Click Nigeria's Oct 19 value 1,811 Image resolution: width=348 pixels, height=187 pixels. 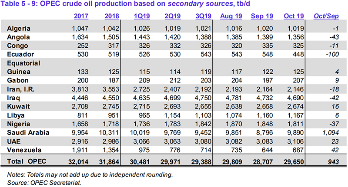[296, 124]
